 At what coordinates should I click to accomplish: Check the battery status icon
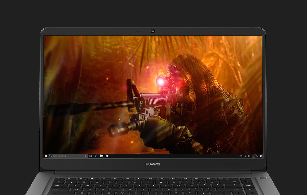[x=242, y=156]
